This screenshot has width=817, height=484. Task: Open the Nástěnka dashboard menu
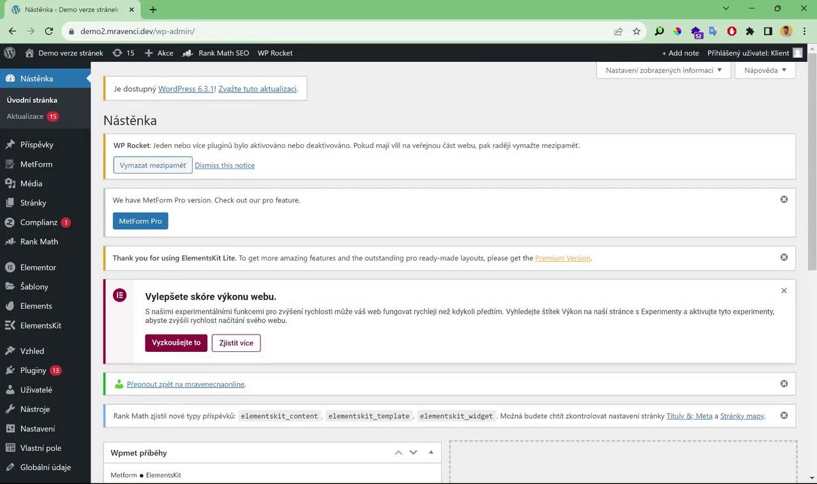45,79
